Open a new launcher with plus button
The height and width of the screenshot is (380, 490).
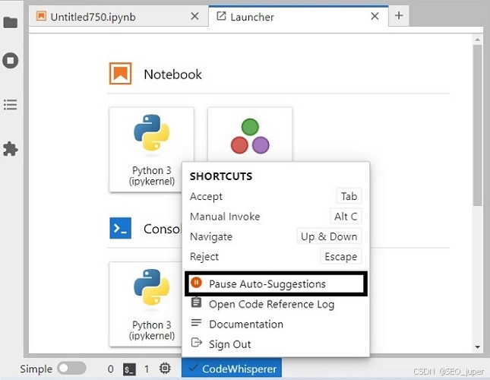(399, 16)
